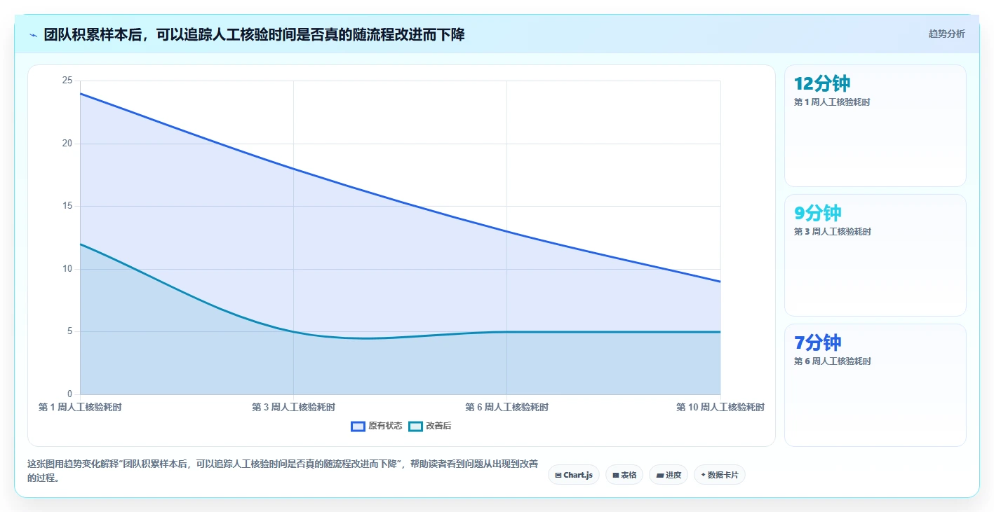The image size is (994, 512).
Task: Open the 9分钟 data card
Action: pos(875,256)
